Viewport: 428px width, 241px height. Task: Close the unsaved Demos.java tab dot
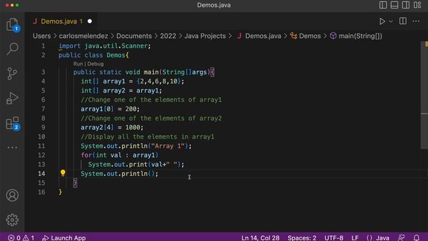90,21
